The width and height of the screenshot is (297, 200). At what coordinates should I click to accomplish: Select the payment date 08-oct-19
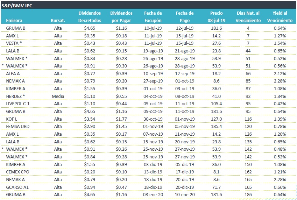click(x=185, y=96)
